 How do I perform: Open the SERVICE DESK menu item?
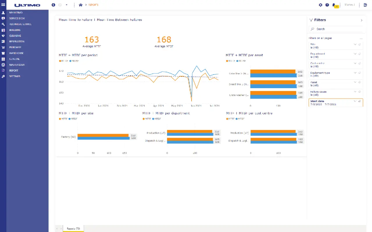click(17, 18)
